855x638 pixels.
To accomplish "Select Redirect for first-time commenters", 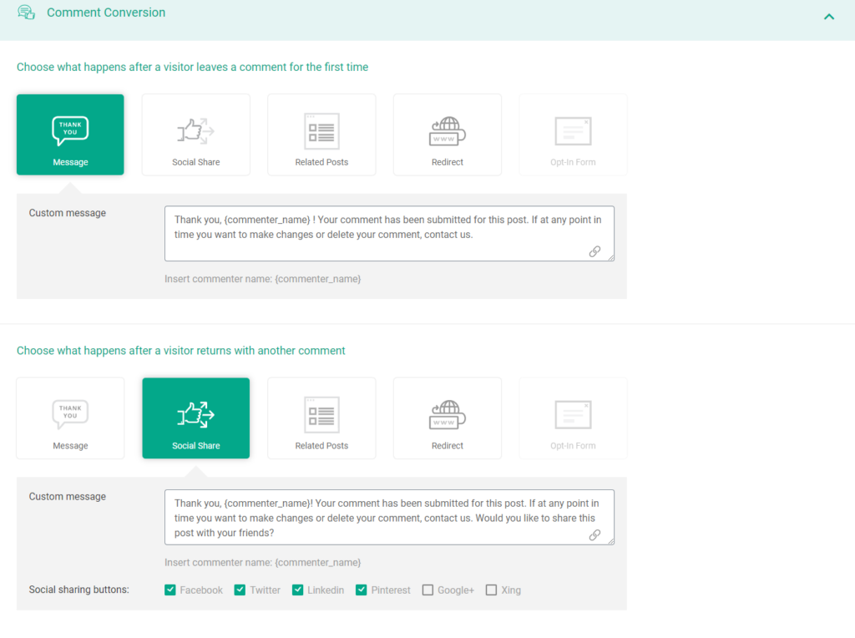I will click(x=448, y=134).
